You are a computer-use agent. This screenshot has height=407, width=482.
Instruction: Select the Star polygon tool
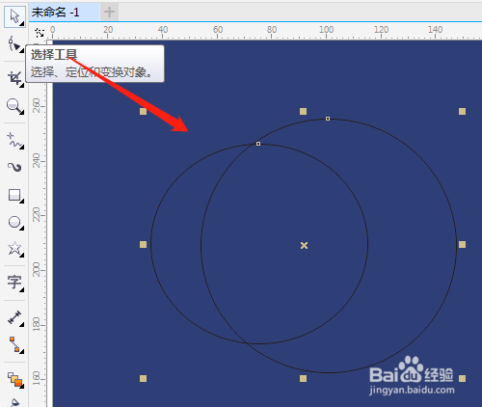click(14, 249)
